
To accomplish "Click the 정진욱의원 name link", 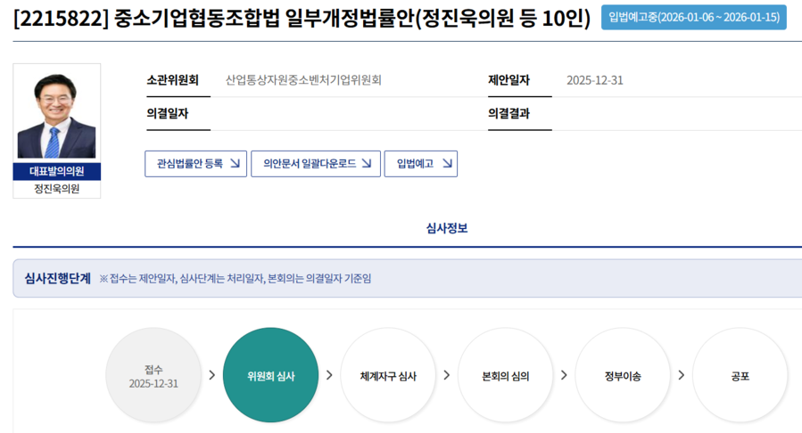I will tap(56, 189).
